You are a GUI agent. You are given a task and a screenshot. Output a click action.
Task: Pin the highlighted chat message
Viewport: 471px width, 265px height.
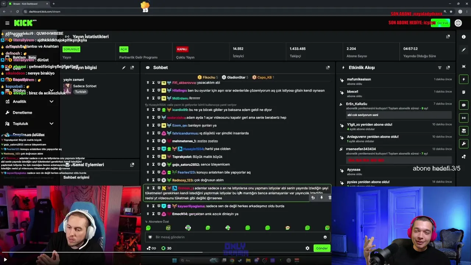point(321,198)
